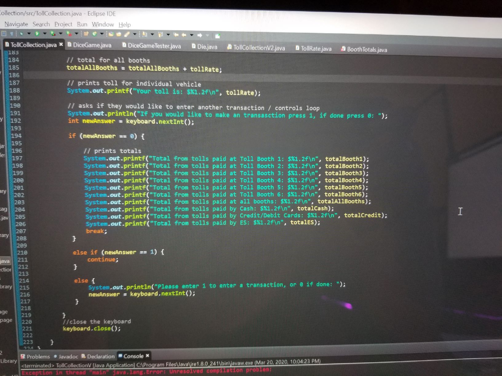Navigate back with the yellow back arrow icon
Viewport: 502px width, 376px height.
pos(183,34)
